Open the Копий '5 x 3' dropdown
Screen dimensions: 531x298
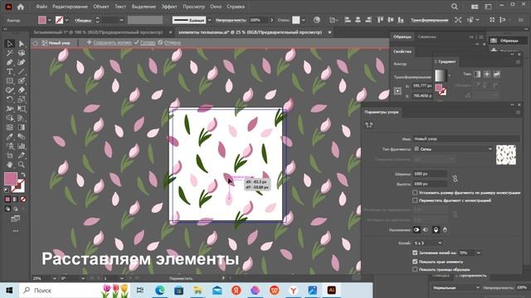428,243
